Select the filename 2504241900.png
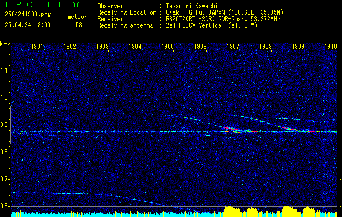The height and width of the screenshot is (217, 342). (x=28, y=15)
